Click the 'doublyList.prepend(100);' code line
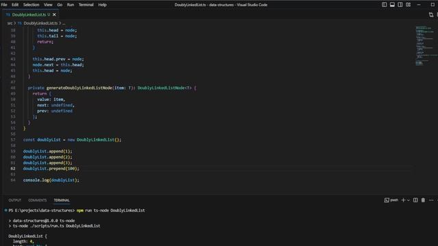The height and width of the screenshot is (246, 438). [51, 169]
